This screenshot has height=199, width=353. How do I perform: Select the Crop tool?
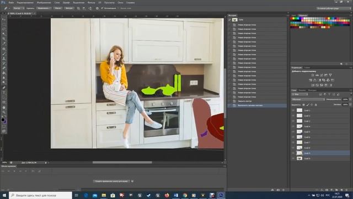[x=4, y=39]
